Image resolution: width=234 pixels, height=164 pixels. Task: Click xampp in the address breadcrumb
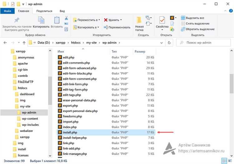pyautogui.click(x=61, y=43)
